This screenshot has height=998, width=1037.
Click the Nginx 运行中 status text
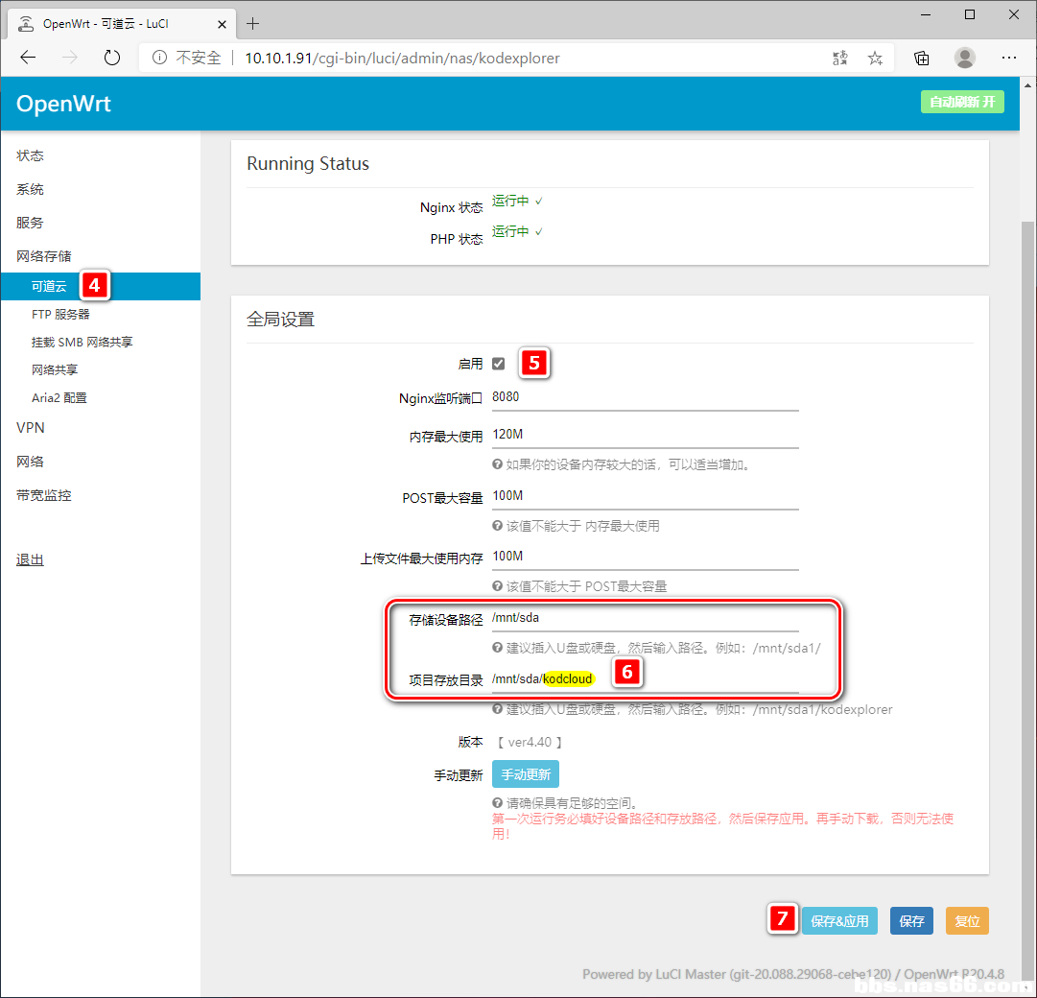(517, 202)
